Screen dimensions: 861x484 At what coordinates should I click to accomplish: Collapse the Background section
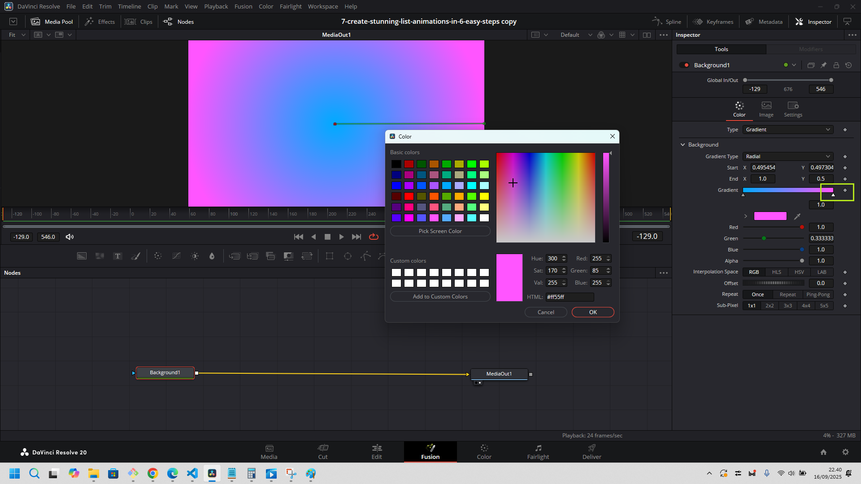point(683,145)
